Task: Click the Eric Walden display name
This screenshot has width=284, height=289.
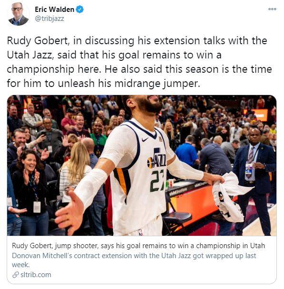Action: 55,10
